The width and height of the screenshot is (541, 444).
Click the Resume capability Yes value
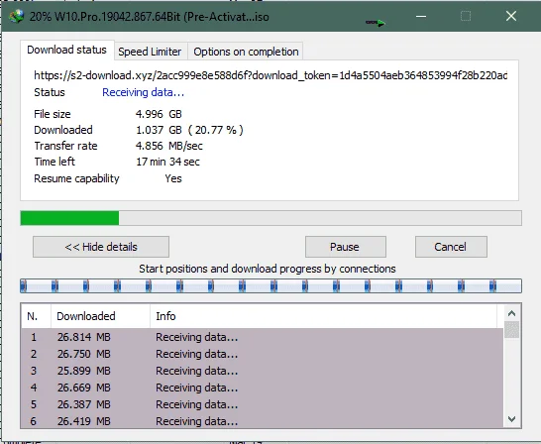173,178
